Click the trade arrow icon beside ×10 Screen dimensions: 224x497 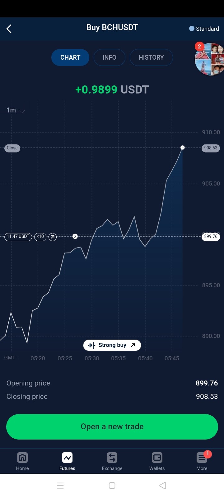[x=53, y=237]
